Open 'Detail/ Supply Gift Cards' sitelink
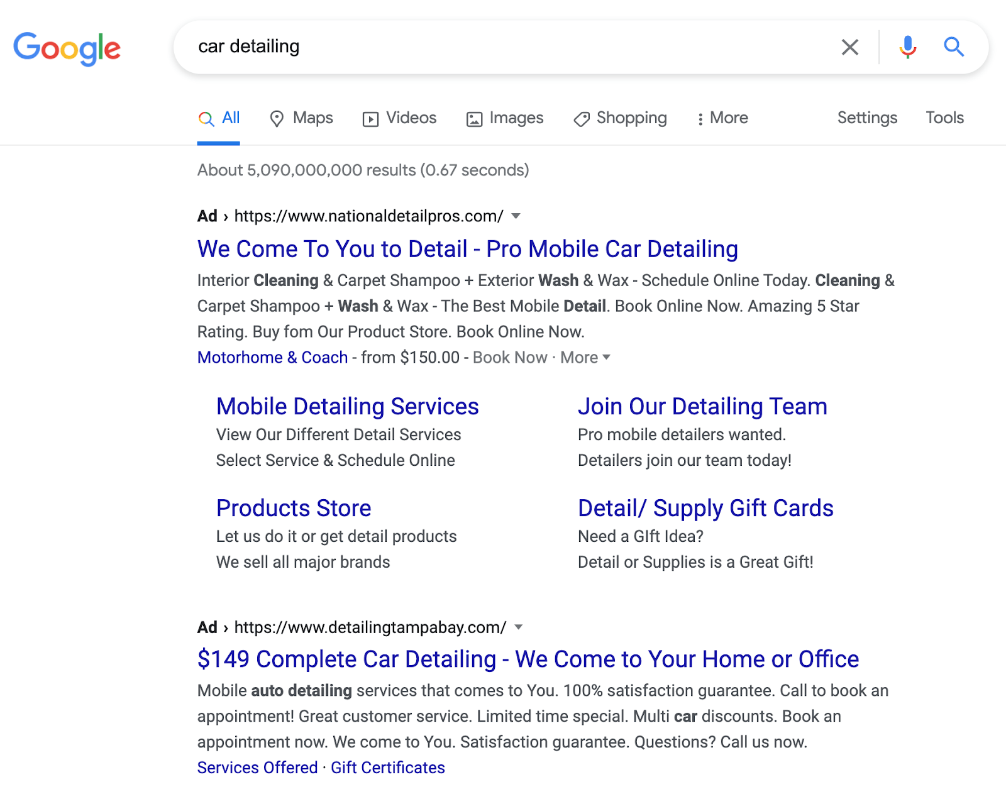 705,509
